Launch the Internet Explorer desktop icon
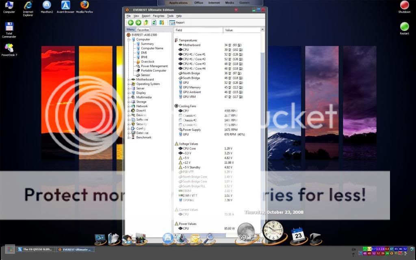 [x=28, y=9]
